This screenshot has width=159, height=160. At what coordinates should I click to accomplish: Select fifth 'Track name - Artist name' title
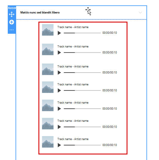73,103
